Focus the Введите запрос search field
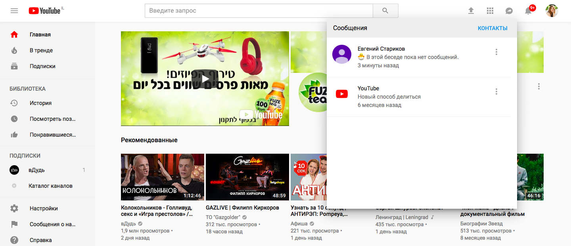Image resolution: width=571 pixels, height=246 pixels. tap(259, 11)
